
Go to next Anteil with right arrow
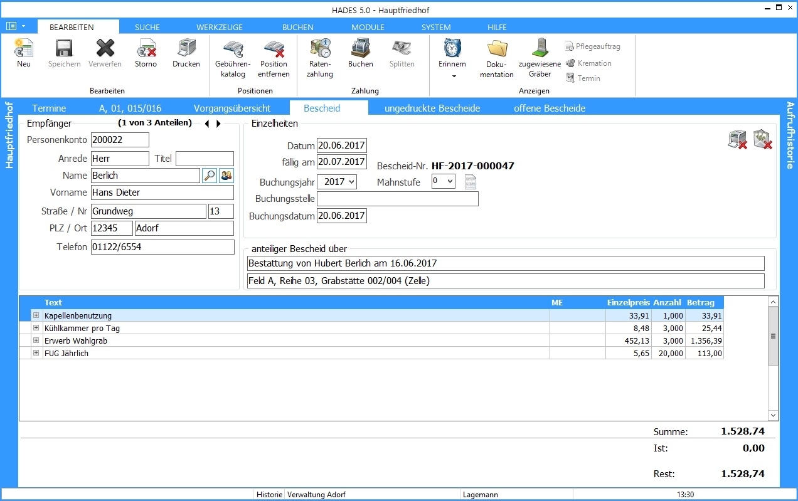point(218,124)
